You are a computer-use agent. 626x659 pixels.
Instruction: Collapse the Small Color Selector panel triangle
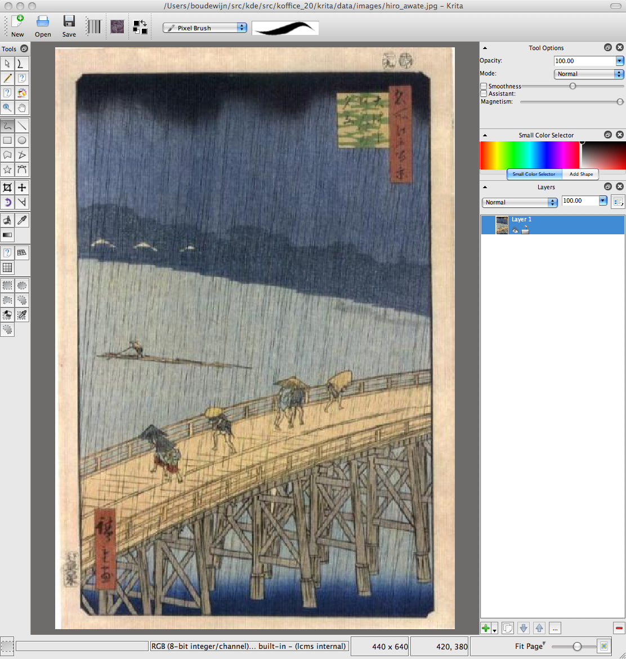point(485,135)
